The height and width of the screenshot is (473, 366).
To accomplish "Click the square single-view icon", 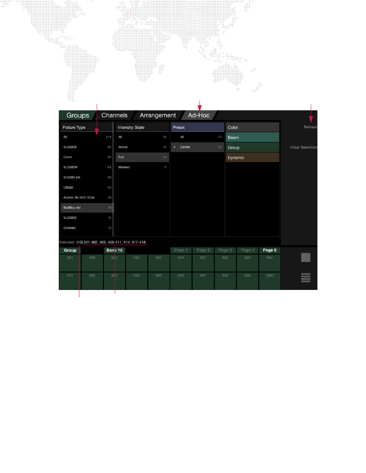I will tap(306, 257).
